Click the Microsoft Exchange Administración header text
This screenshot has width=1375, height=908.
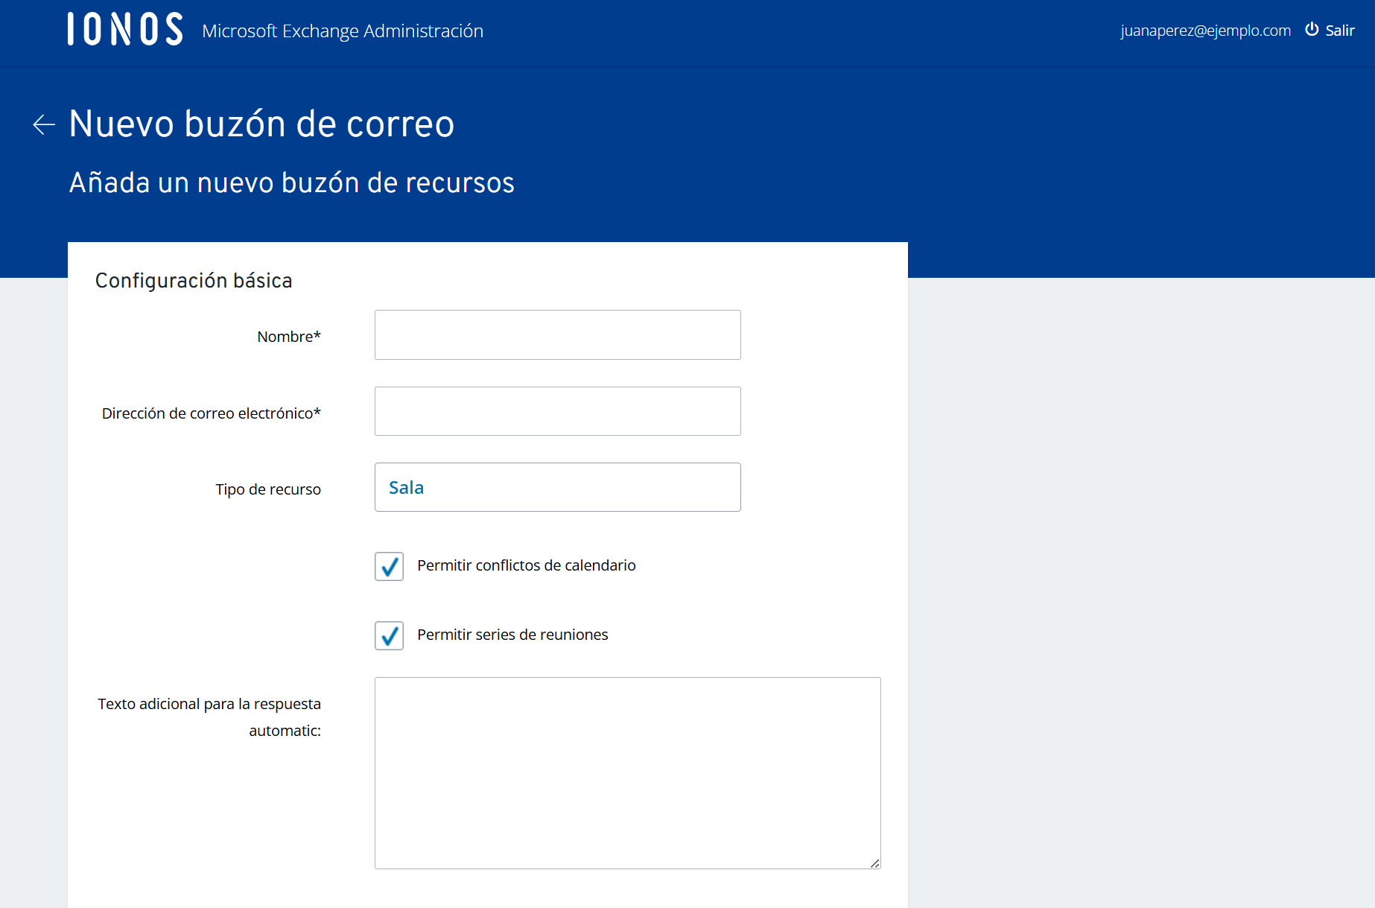(343, 31)
